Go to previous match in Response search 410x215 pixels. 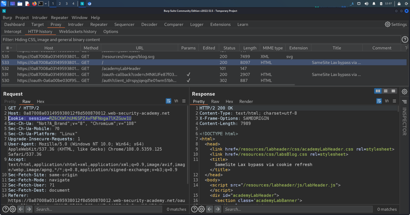210,209
